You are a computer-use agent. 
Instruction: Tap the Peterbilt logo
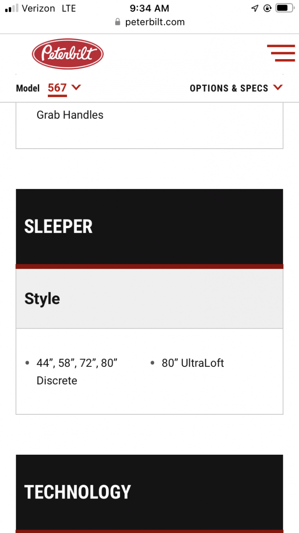[x=68, y=54]
